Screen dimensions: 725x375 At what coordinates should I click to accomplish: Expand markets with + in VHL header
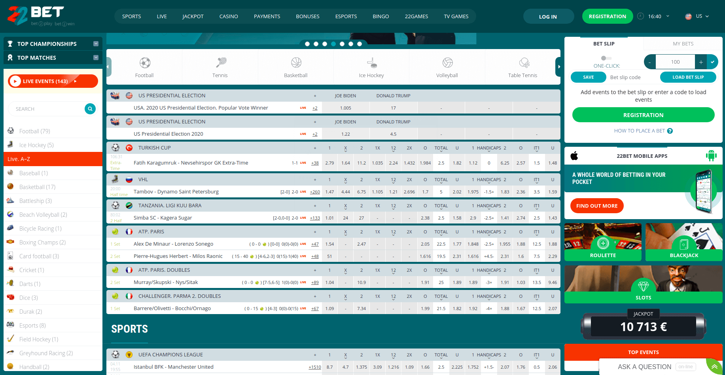tap(315, 180)
